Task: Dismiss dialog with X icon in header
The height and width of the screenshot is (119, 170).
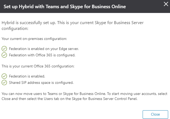Action: pyautogui.click(x=166, y=4)
